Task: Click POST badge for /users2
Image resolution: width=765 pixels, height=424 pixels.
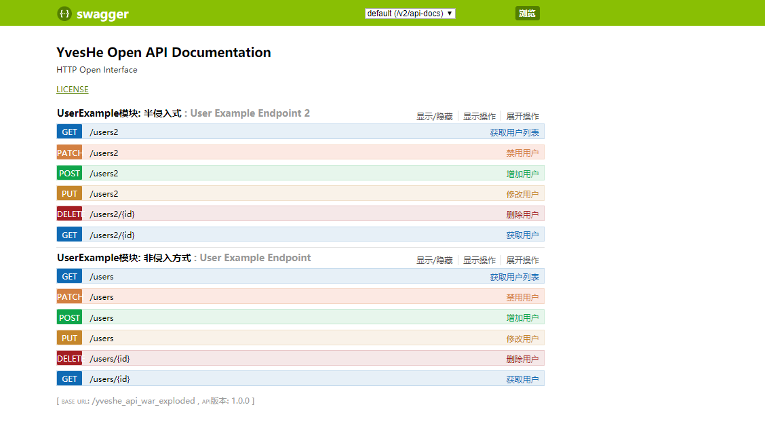Action: pyautogui.click(x=69, y=174)
